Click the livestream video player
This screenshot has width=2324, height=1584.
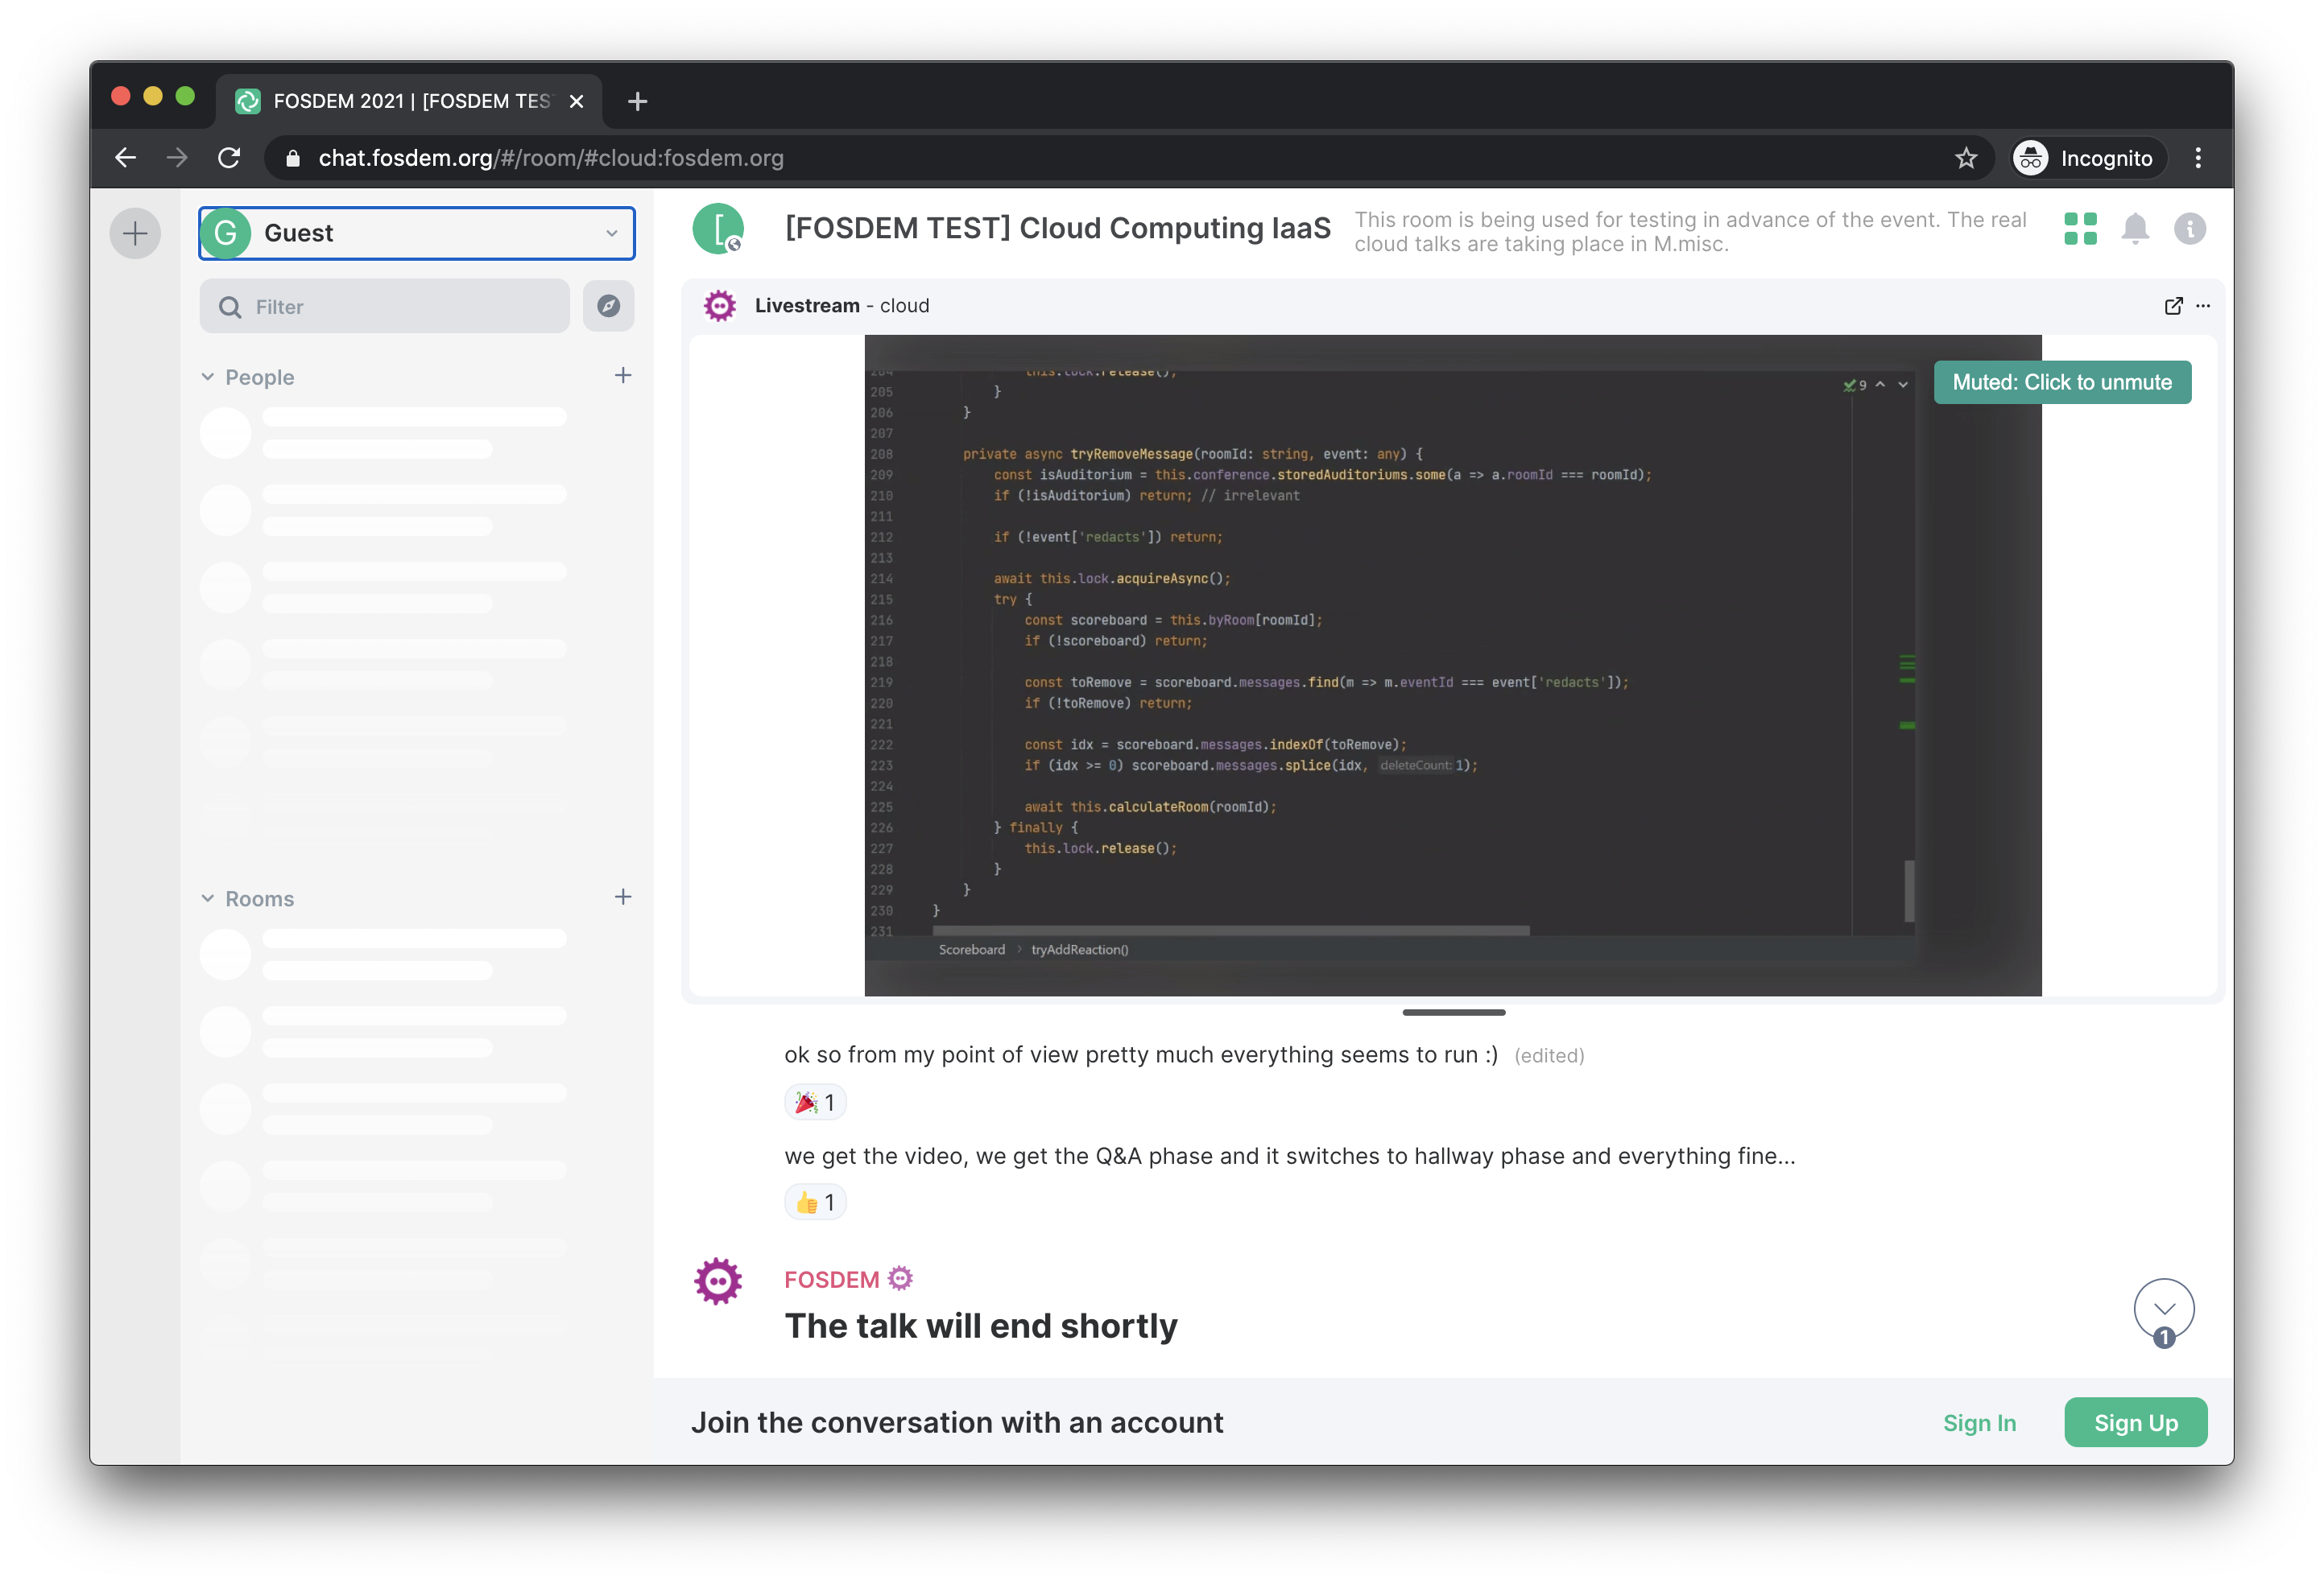click(x=1452, y=666)
